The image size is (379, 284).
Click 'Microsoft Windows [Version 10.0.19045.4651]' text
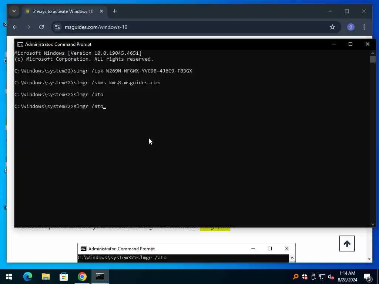pyautogui.click(x=78, y=53)
